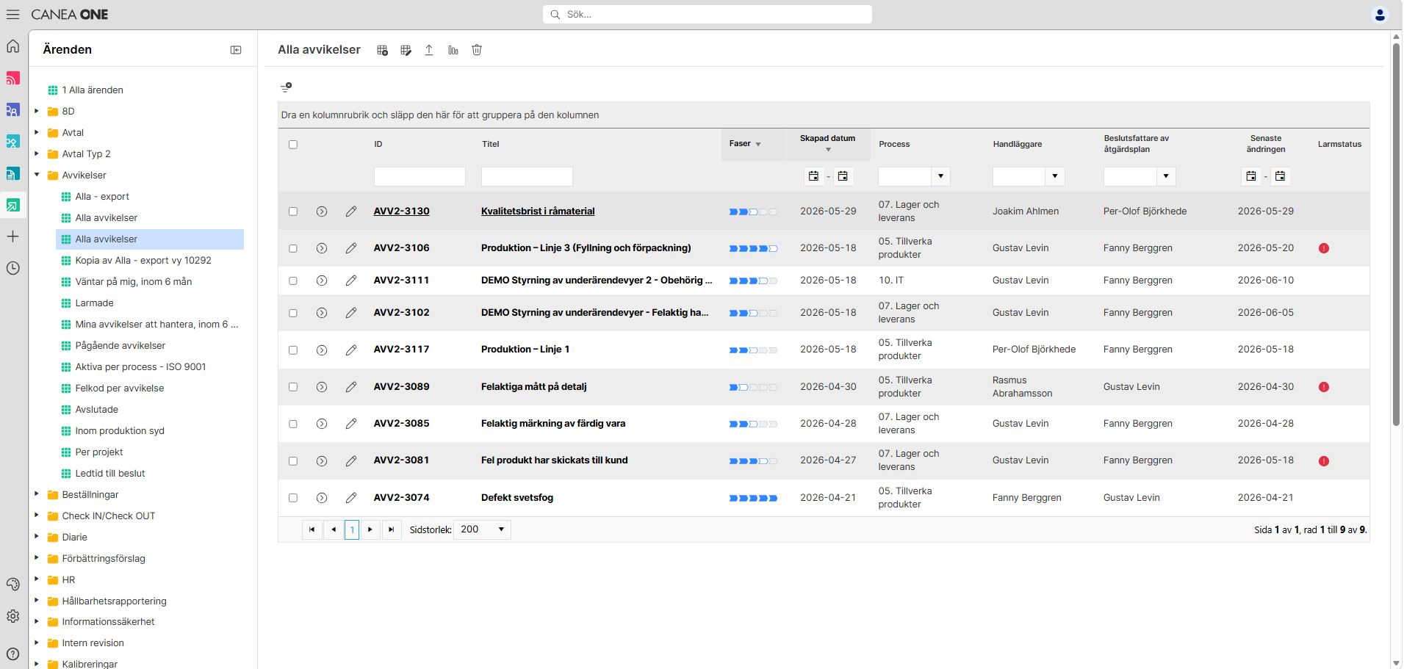Click the Sök search field

[x=708, y=14]
